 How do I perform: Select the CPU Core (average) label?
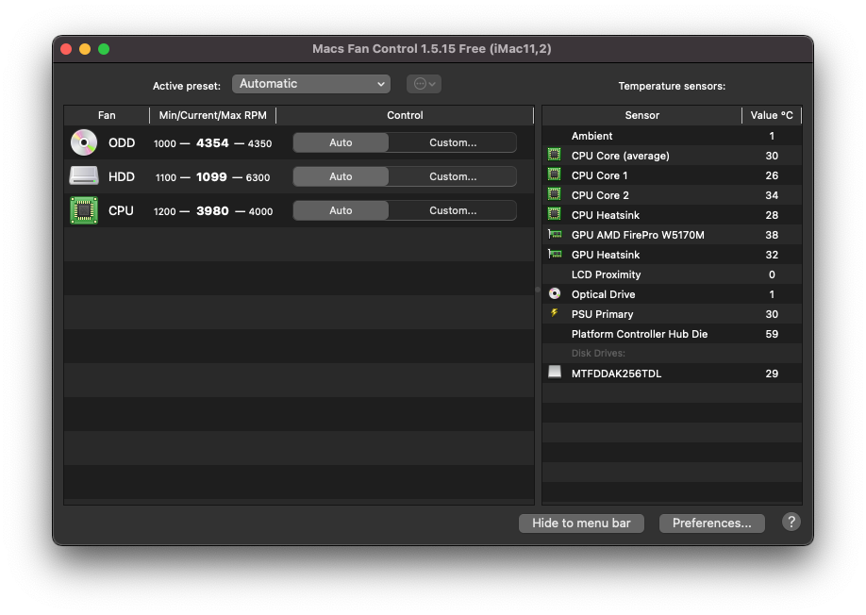click(620, 156)
